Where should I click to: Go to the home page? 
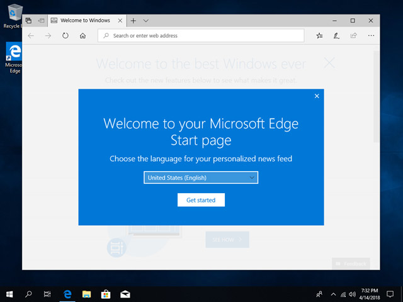[82, 36]
